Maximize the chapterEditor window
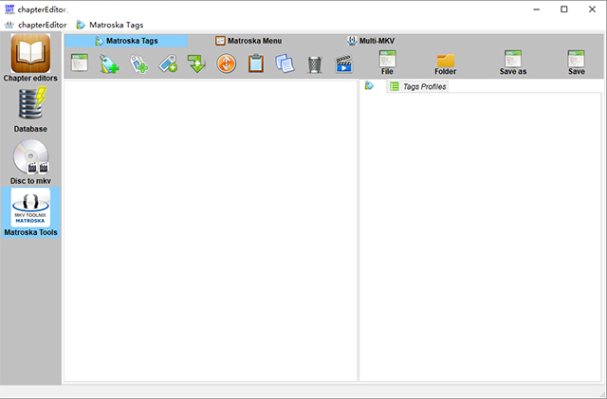Viewport: 607px width, 399px height. 564,9
